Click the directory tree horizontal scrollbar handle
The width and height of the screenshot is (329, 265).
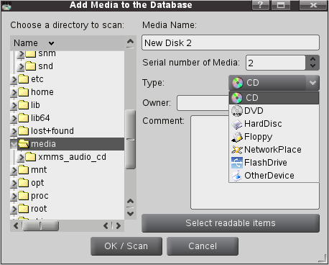pyautogui.click(x=40, y=226)
